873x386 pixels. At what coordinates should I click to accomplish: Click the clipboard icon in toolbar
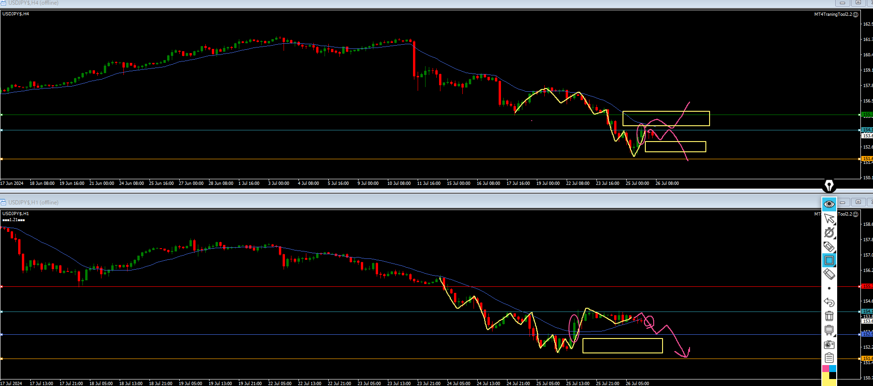pos(829,358)
